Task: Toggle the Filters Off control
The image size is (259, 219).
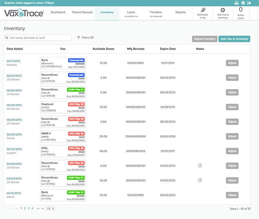Action: coord(85,38)
